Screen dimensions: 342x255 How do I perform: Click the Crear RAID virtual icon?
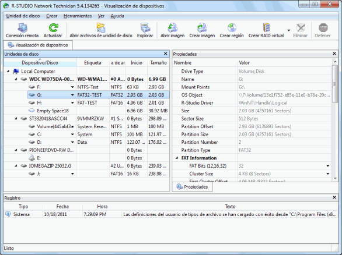point(266,28)
